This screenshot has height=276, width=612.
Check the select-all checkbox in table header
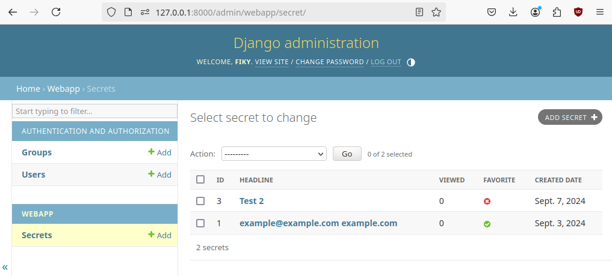(x=200, y=179)
